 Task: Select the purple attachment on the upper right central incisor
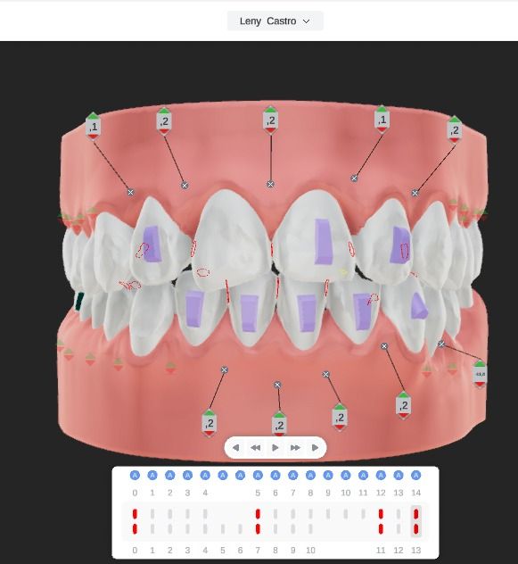325,241
